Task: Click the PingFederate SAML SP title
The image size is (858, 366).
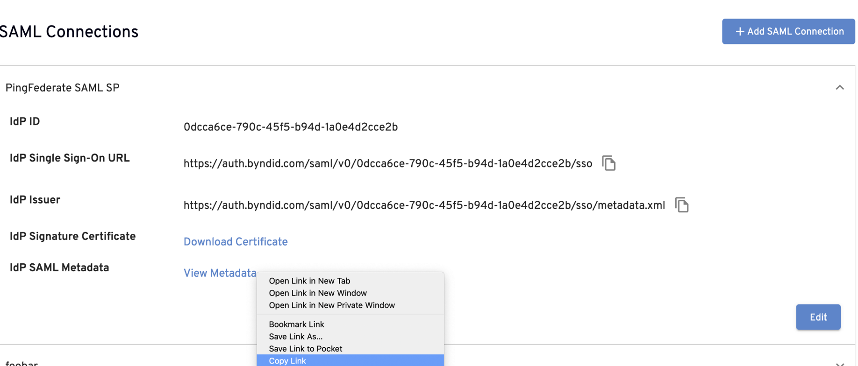Action: click(x=63, y=88)
